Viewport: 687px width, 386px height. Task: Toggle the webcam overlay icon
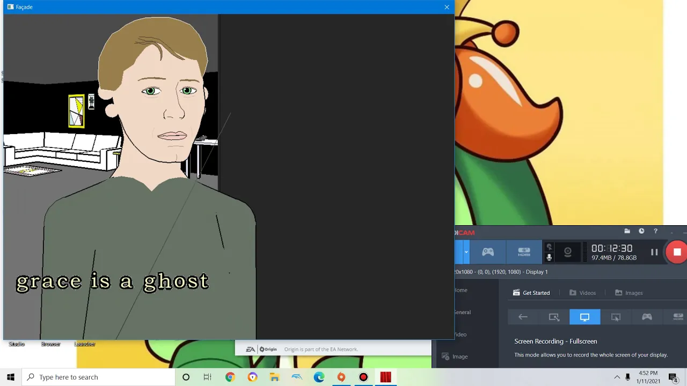point(567,252)
